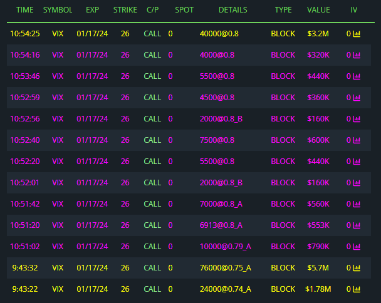Image resolution: width=381 pixels, height=303 pixels.
Task: Select the 4000@0.8 details cell
Action: pos(217,55)
